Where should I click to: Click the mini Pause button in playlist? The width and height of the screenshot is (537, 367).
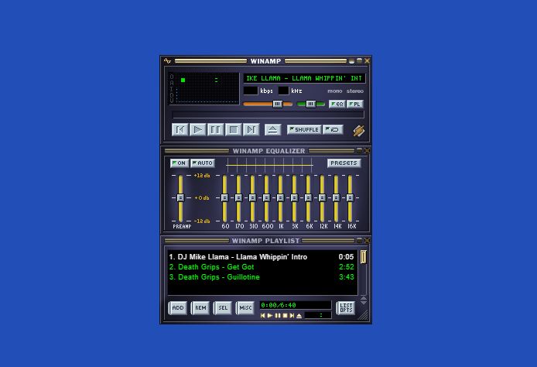[x=278, y=316]
